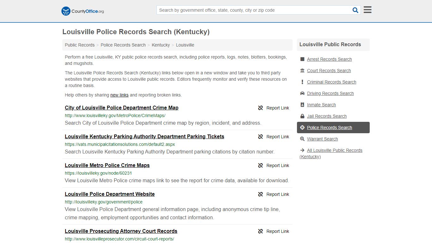Viewport: 432px width, 243px height.
Task: Click the Inmate Search badge icon
Action: 302,105
